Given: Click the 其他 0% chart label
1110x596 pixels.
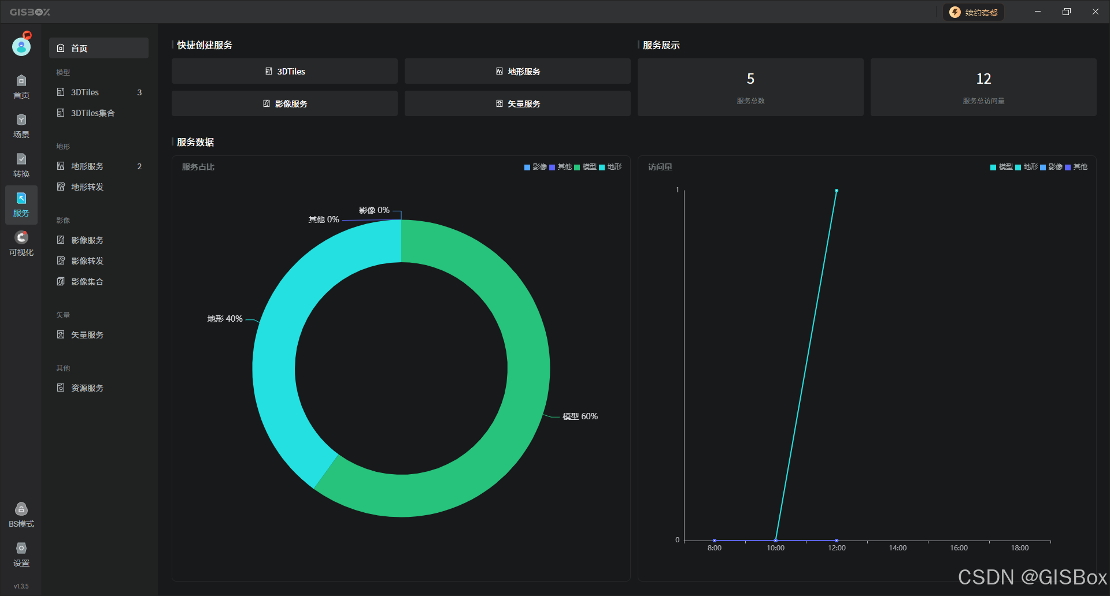Looking at the screenshot, I should click(x=324, y=219).
